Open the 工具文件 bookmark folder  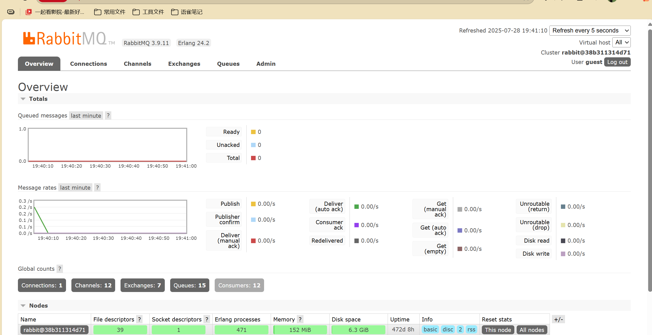point(148,12)
